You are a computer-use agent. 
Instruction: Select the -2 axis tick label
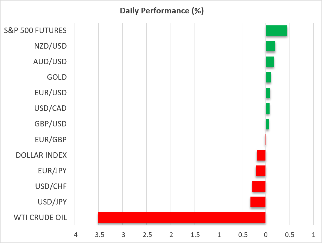pyautogui.click(x=170, y=235)
